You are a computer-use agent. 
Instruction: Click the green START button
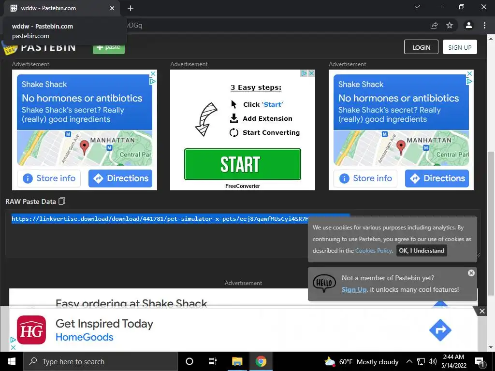point(243,164)
